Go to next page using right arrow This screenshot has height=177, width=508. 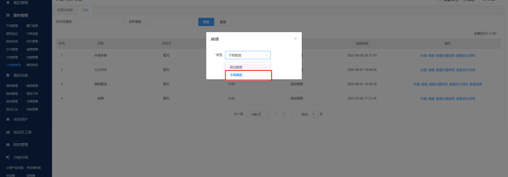coord(293,114)
